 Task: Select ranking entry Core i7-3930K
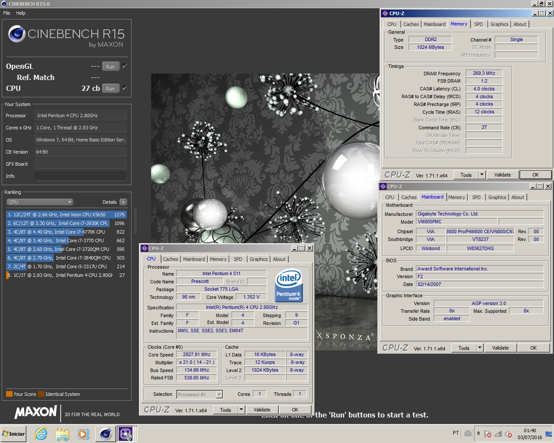coord(66,223)
